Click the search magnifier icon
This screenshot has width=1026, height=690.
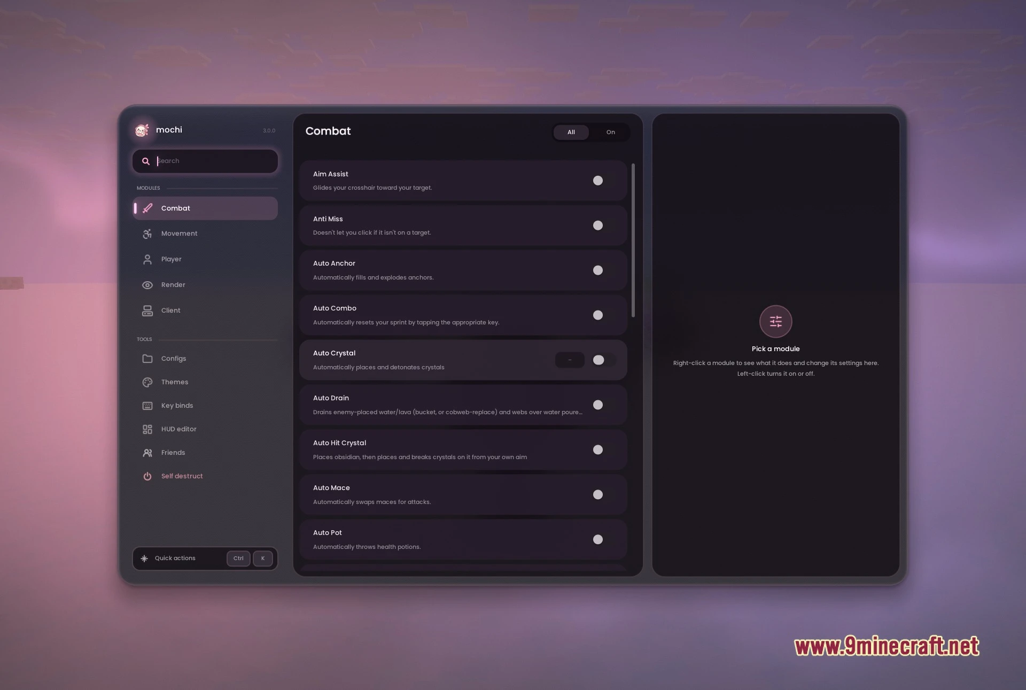click(x=145, y=161)
